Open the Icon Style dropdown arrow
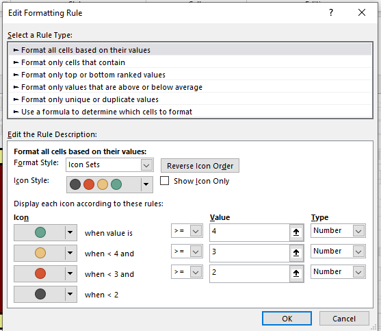The width and height of the screenshot is (381, 331). [x=146, y=184]
